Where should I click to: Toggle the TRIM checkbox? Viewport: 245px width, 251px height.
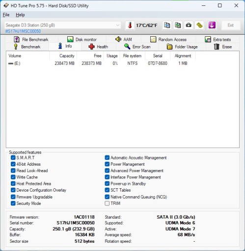(x=107, y=203)
